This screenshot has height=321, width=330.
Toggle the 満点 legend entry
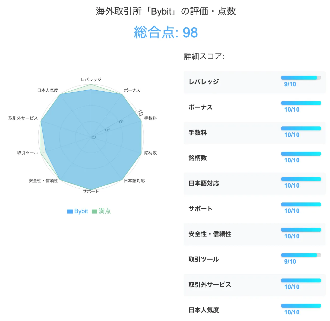(101, 211)
